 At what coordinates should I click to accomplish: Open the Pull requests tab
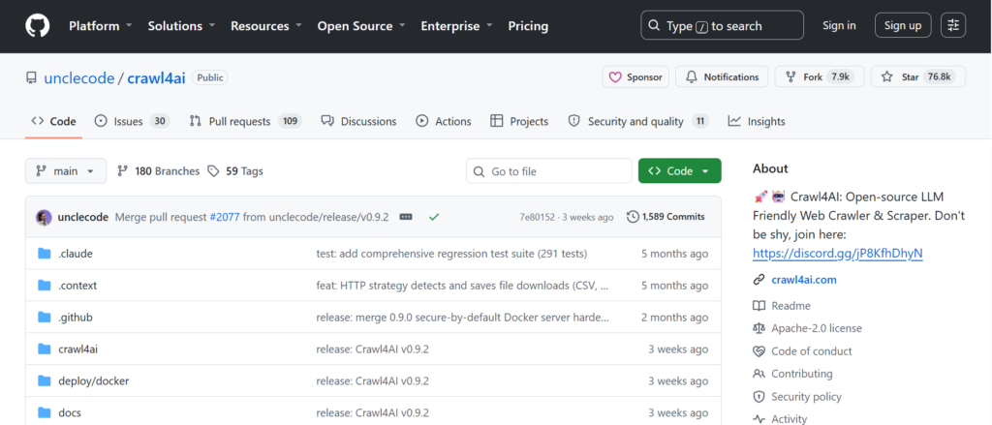[x=246, y=121]
